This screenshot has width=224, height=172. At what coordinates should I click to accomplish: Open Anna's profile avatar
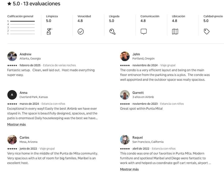tap(12, 95)
